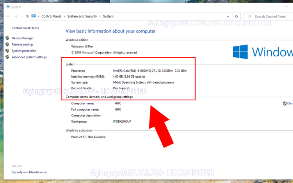The height and width of the screenshot is (183, 293).
Task: Click the View basic information heading
Action: [111, 31]
